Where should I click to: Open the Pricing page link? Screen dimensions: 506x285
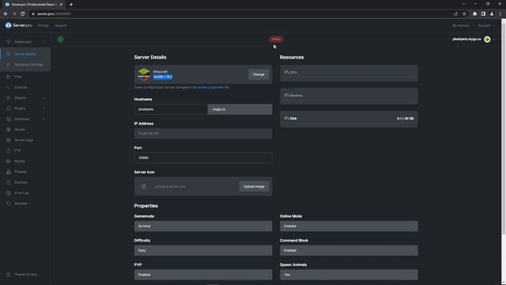coord(43,25)
